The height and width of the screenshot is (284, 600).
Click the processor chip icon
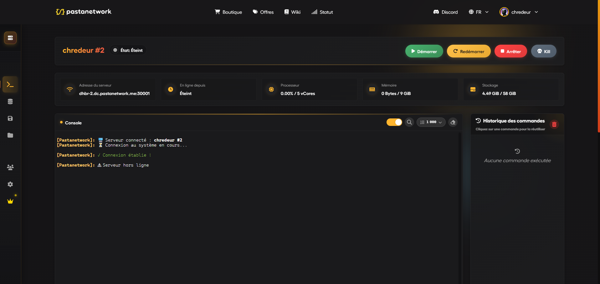(271, 89)
